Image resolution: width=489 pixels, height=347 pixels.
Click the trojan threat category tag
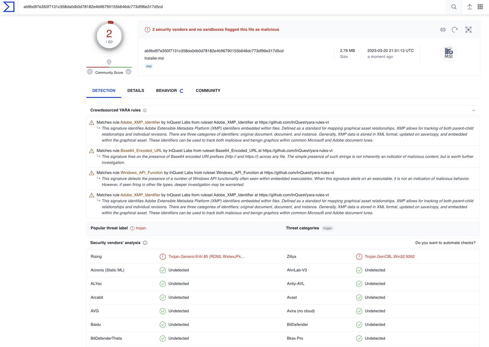(328, 228)
